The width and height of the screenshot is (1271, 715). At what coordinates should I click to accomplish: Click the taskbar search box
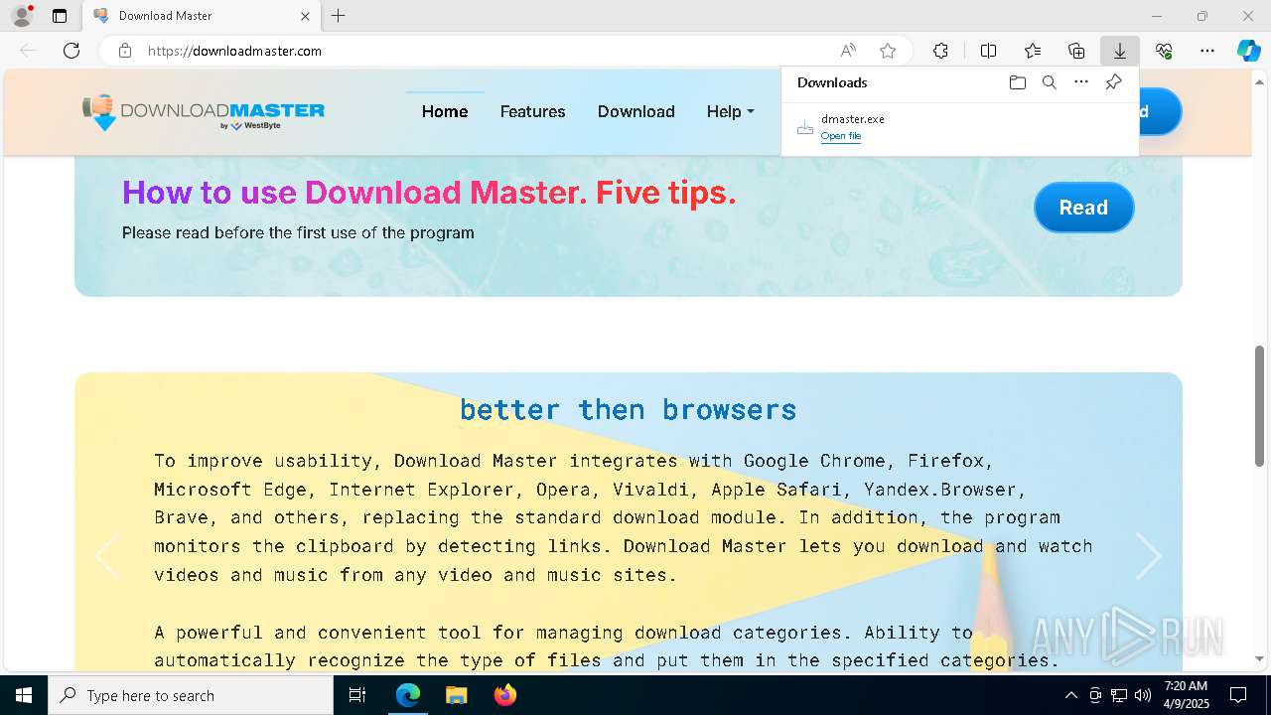click(191, 695)
